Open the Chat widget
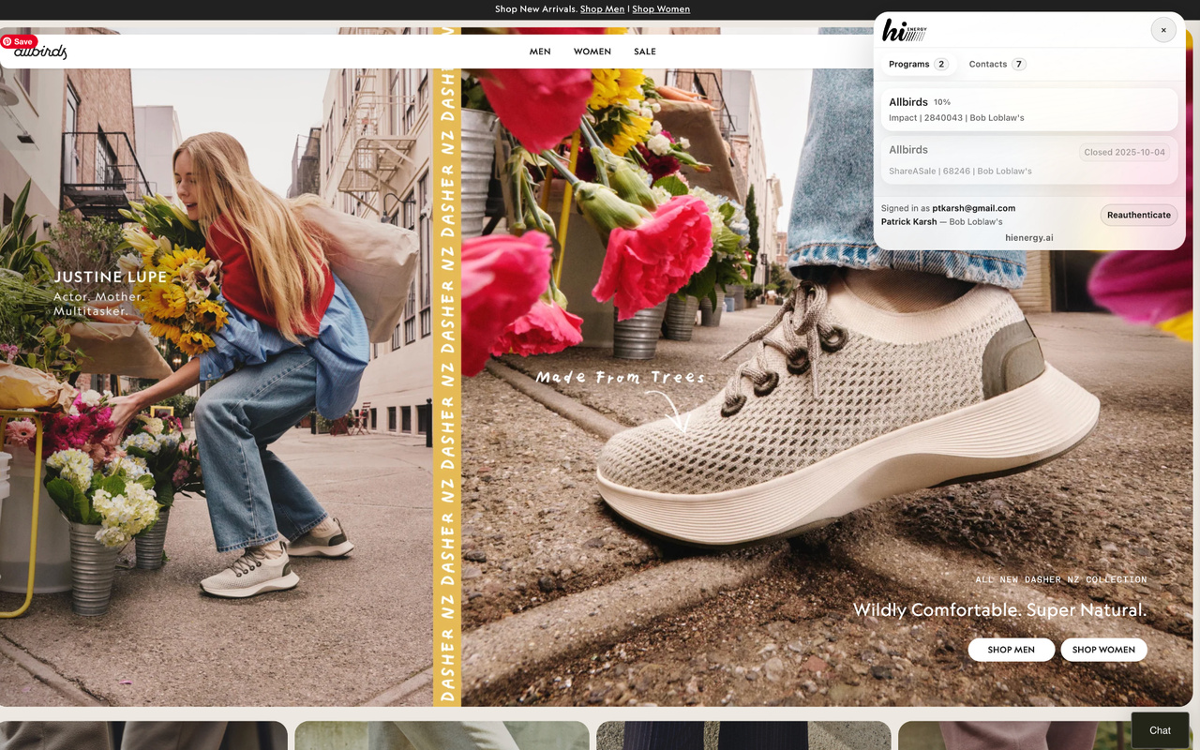Screen dimensions: 1200x750 [x=1160, y=730]
